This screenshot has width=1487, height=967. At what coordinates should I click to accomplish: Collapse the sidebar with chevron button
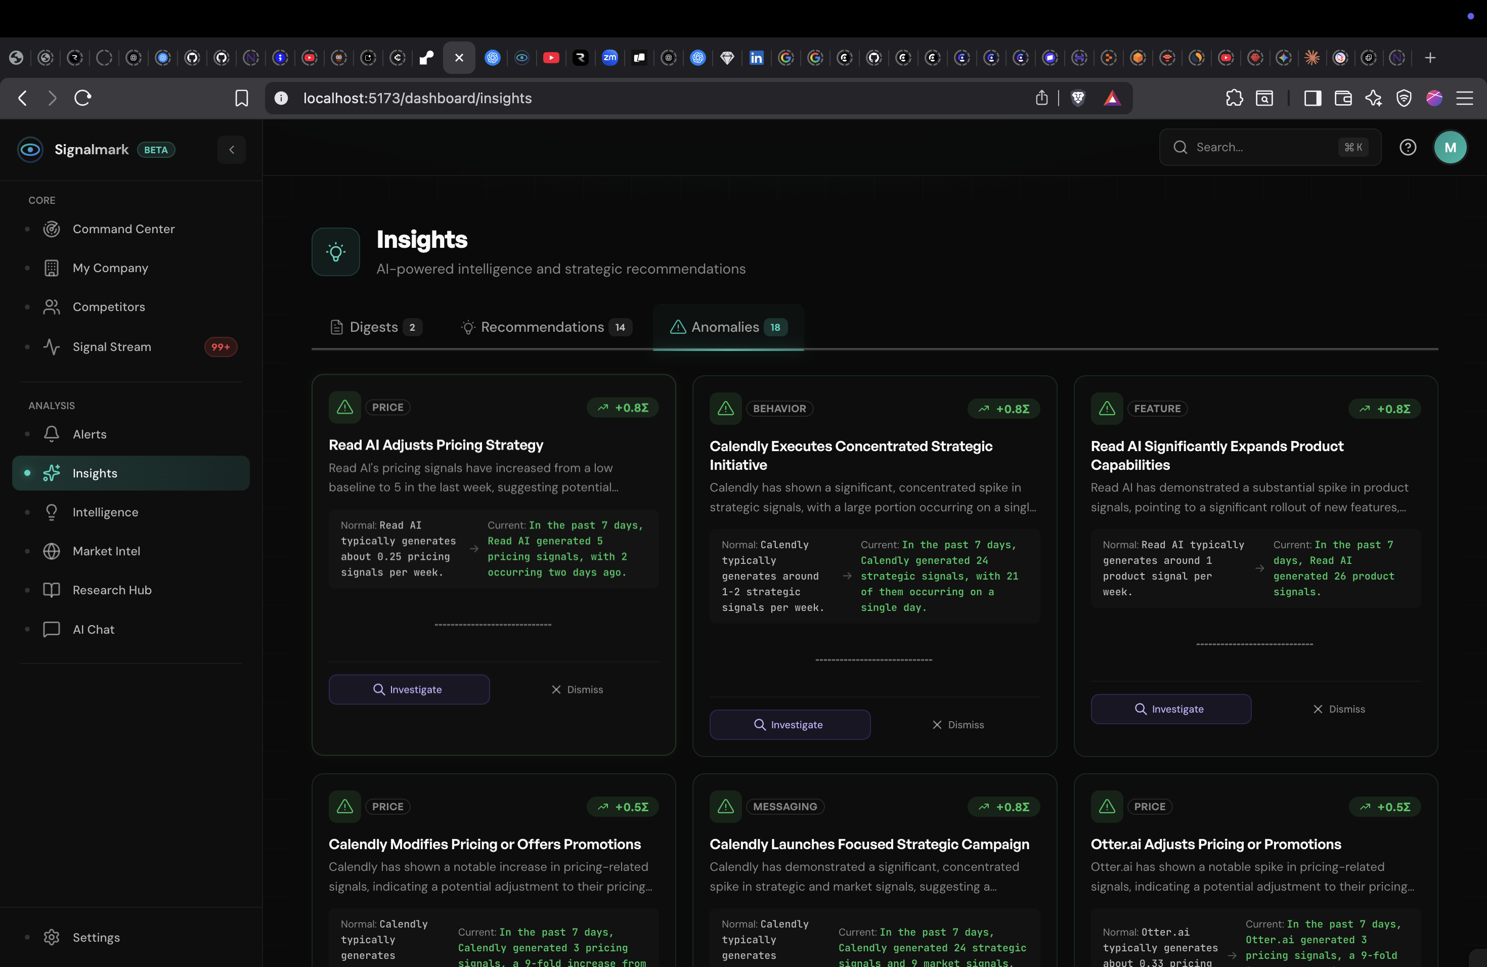231,150
